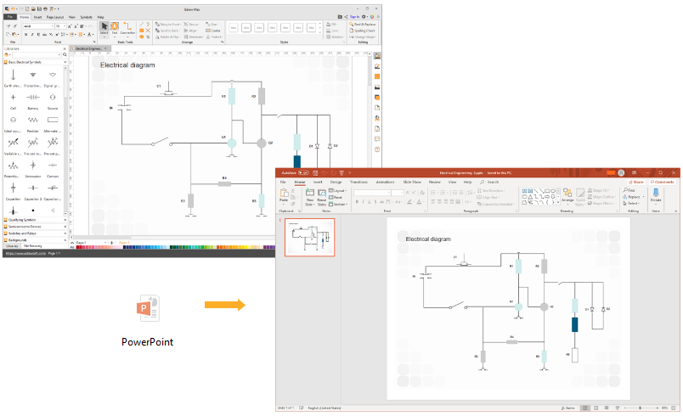The image size is (683, 416).
Task: Choose the Source symbol in Edraw library
Action: click(x=53, y=97)
